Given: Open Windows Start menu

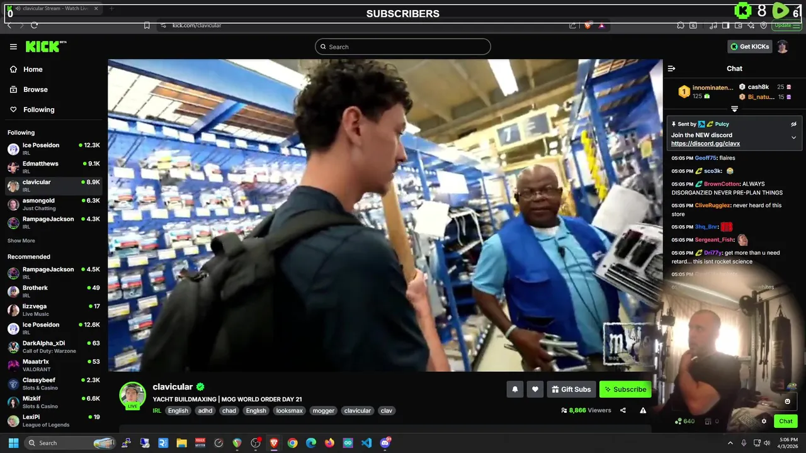Looking at the screenshot, I should pos(13,443).
